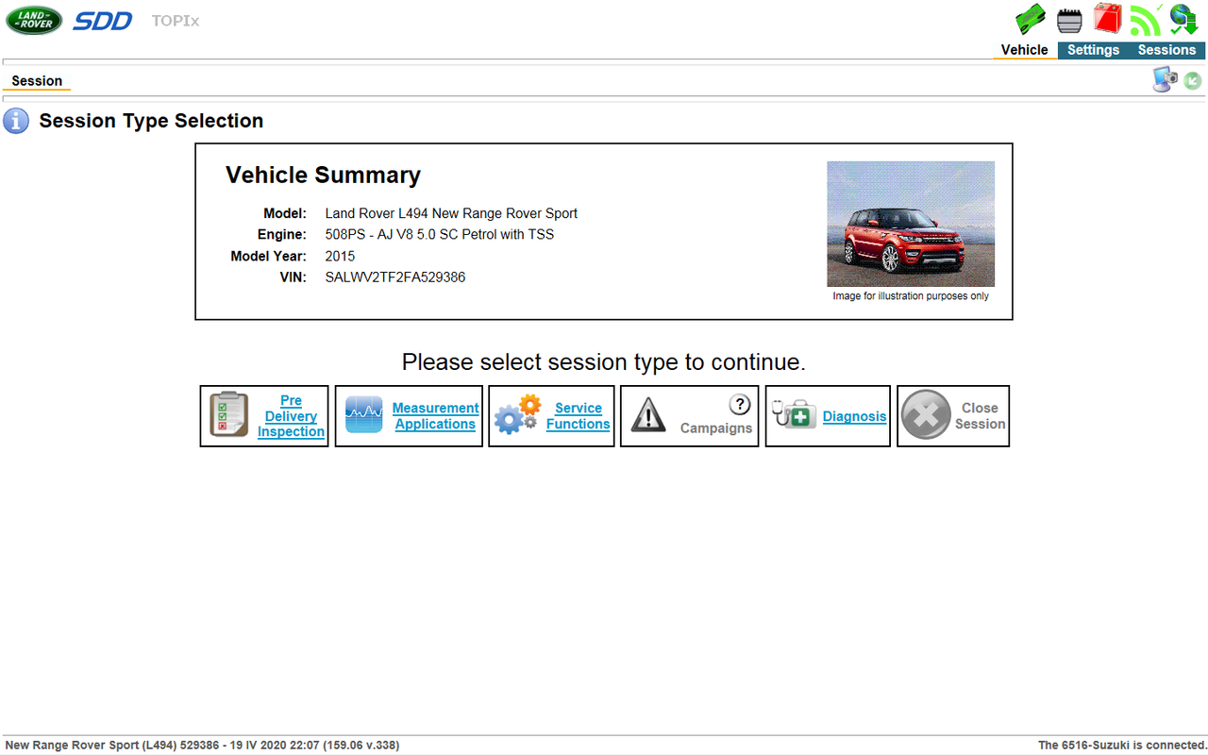1208x755 pixels.
Task: Click the Campaigns question mark icon
Action: click(x=740, y=405)
